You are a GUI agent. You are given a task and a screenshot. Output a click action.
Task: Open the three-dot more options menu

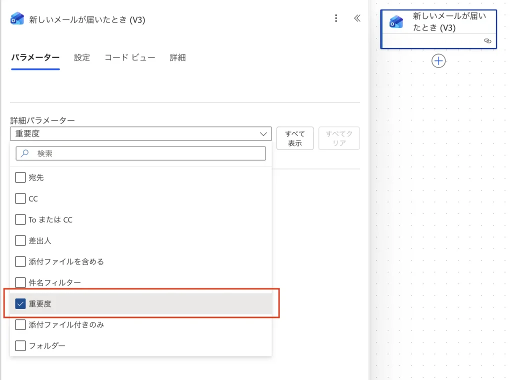pyautogui.click(x=336, y=18)
